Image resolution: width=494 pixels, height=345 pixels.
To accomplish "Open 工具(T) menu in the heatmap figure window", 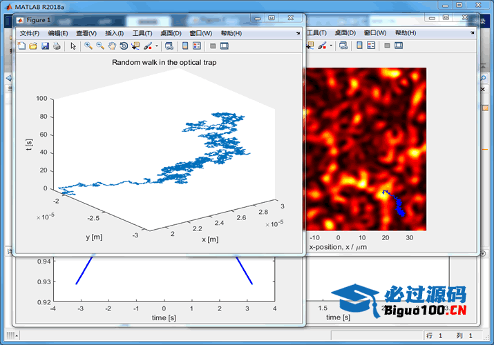I will click(316, 32).
